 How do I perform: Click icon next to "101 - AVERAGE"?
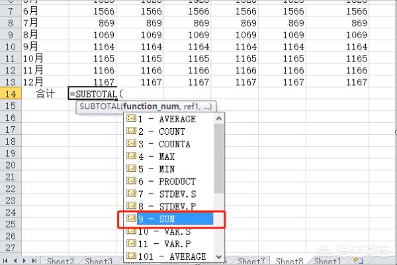[x=131, y=256]
